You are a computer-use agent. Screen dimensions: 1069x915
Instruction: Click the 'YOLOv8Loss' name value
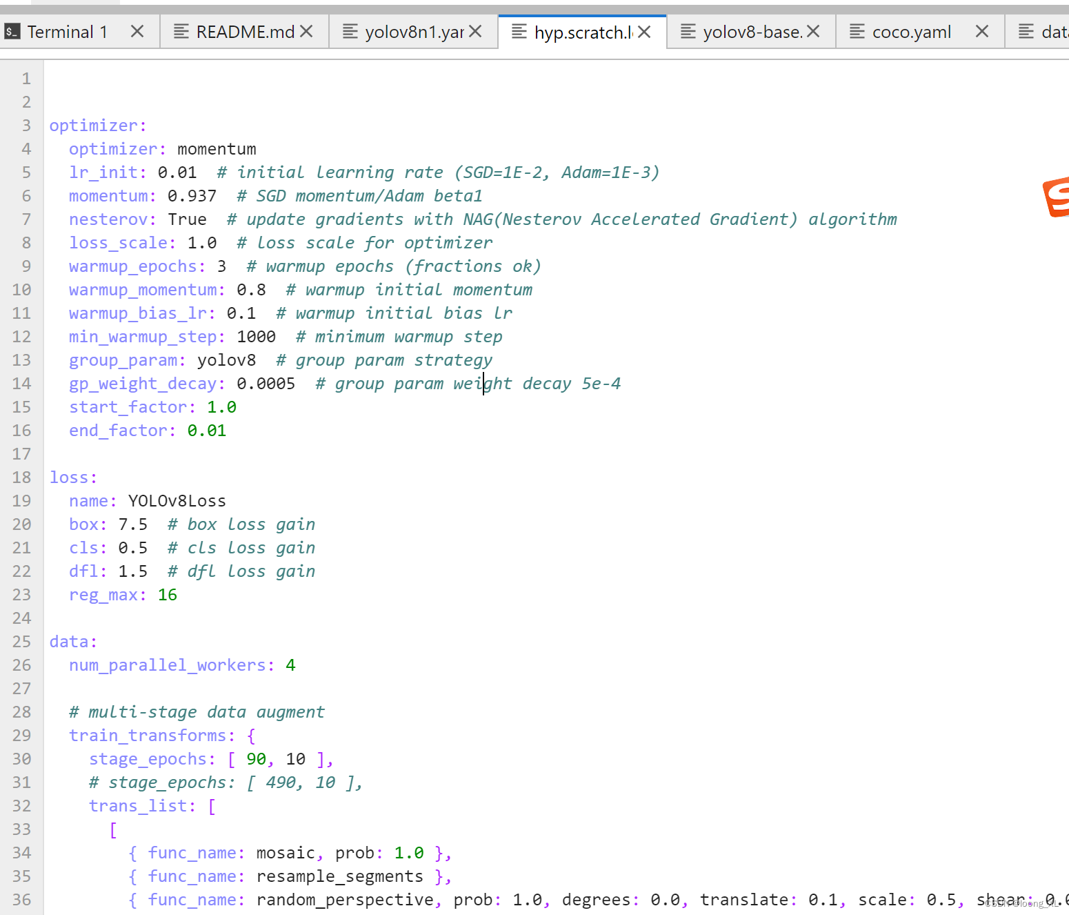[x=177, y=501]
